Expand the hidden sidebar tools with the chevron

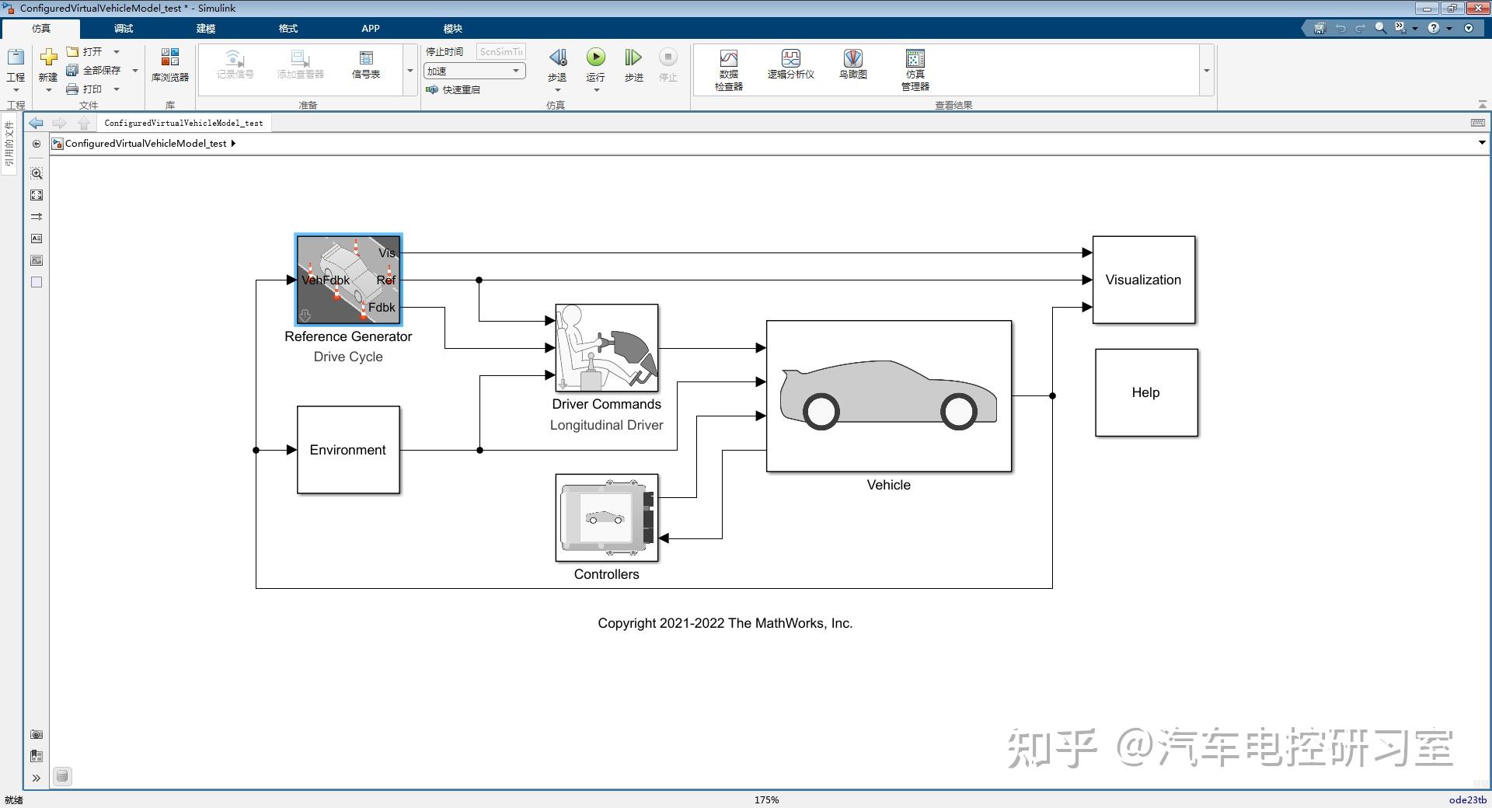point(36,778)
